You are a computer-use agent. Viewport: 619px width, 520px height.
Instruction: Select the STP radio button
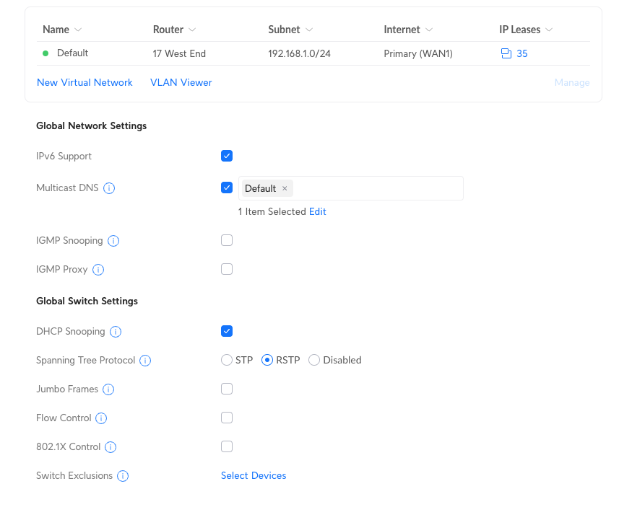coord(227,360)
